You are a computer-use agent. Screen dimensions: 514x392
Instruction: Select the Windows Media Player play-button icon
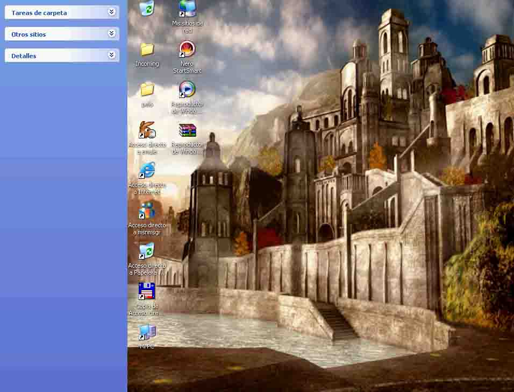click(x=187, y=89)
